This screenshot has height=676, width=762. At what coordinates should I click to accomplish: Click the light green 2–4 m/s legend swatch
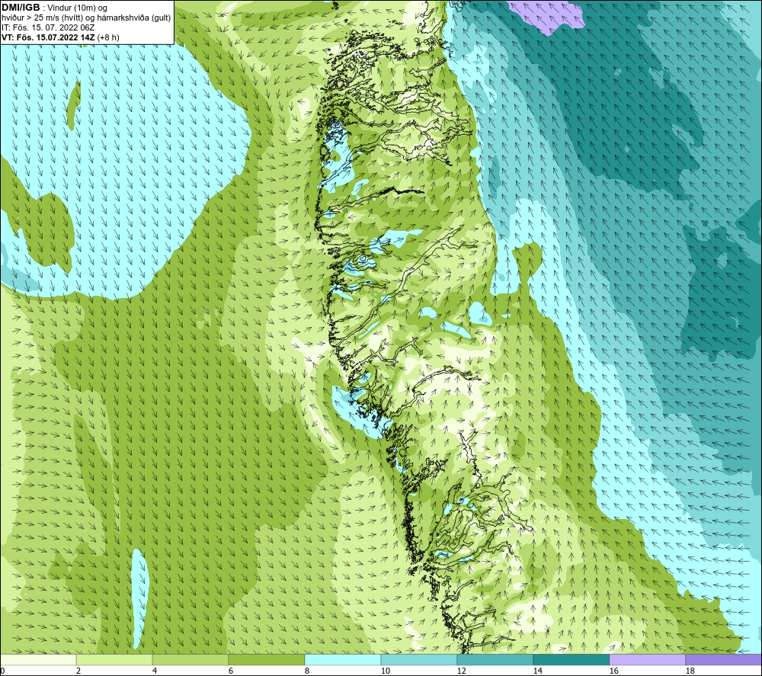click(x=114, y=659)
